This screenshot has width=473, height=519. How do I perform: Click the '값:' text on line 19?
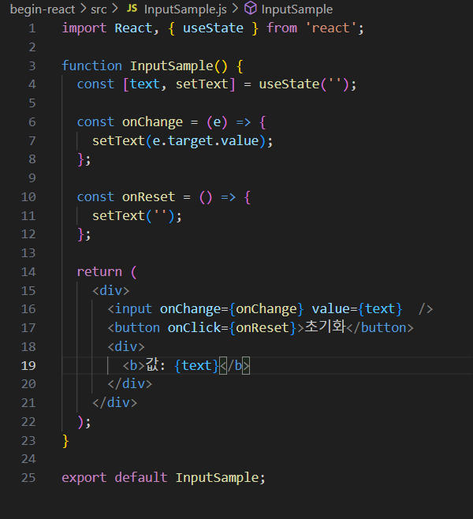click(x=155, y=365)
